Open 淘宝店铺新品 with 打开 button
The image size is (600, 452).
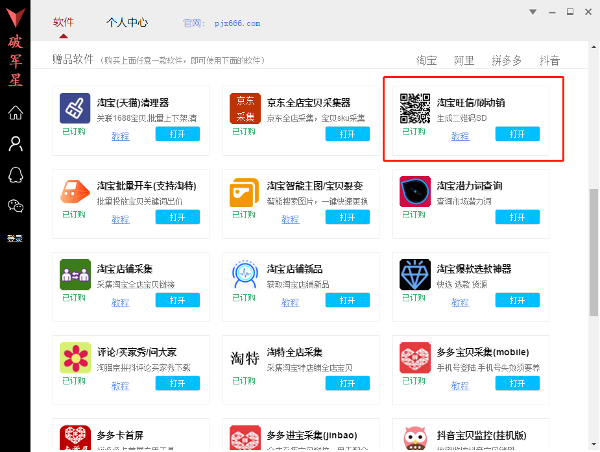point(348,300)
